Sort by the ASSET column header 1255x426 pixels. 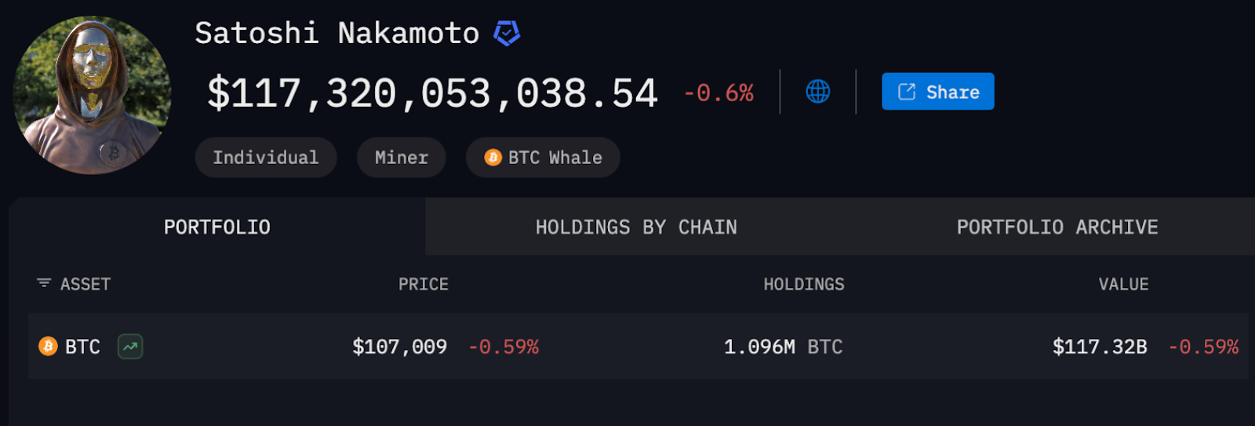(85, 284)
